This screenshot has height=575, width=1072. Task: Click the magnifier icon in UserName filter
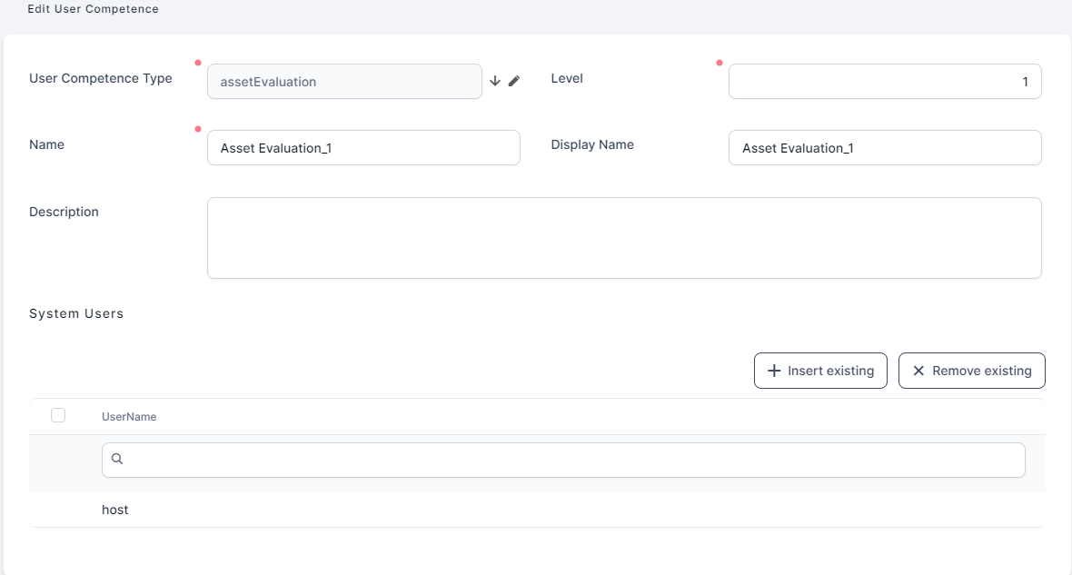(117, 460)
